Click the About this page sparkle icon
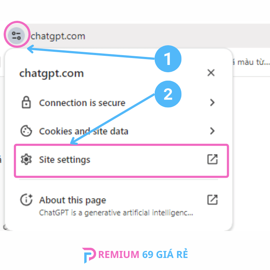 [26, 200]
